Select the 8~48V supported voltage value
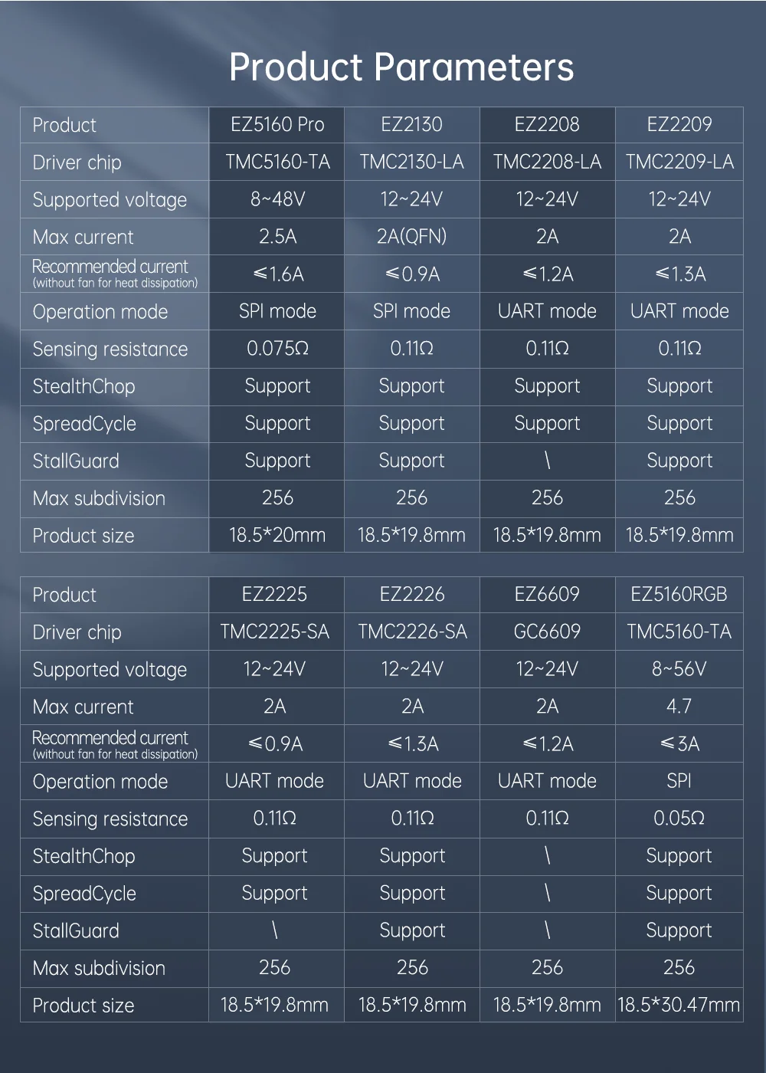This screenshot has width=766, height=1073. (277, 199)
